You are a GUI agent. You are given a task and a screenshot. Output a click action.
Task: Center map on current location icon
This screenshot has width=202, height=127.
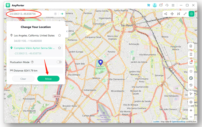(x=191, y=102)
